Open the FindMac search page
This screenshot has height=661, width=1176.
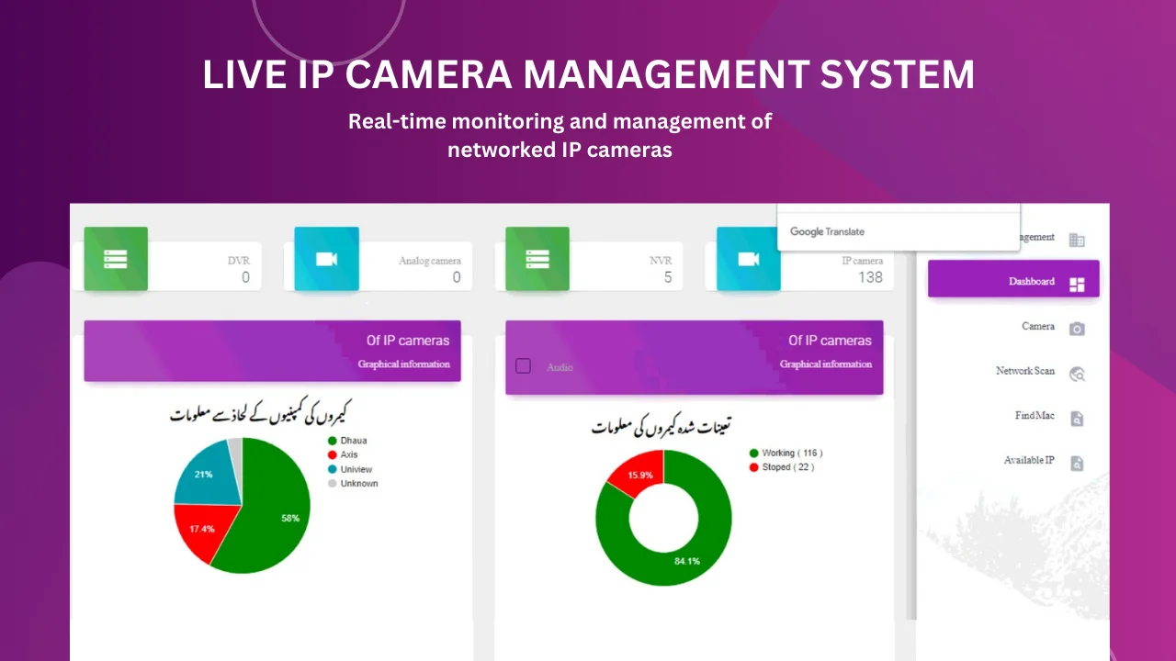click(1047, 417)
